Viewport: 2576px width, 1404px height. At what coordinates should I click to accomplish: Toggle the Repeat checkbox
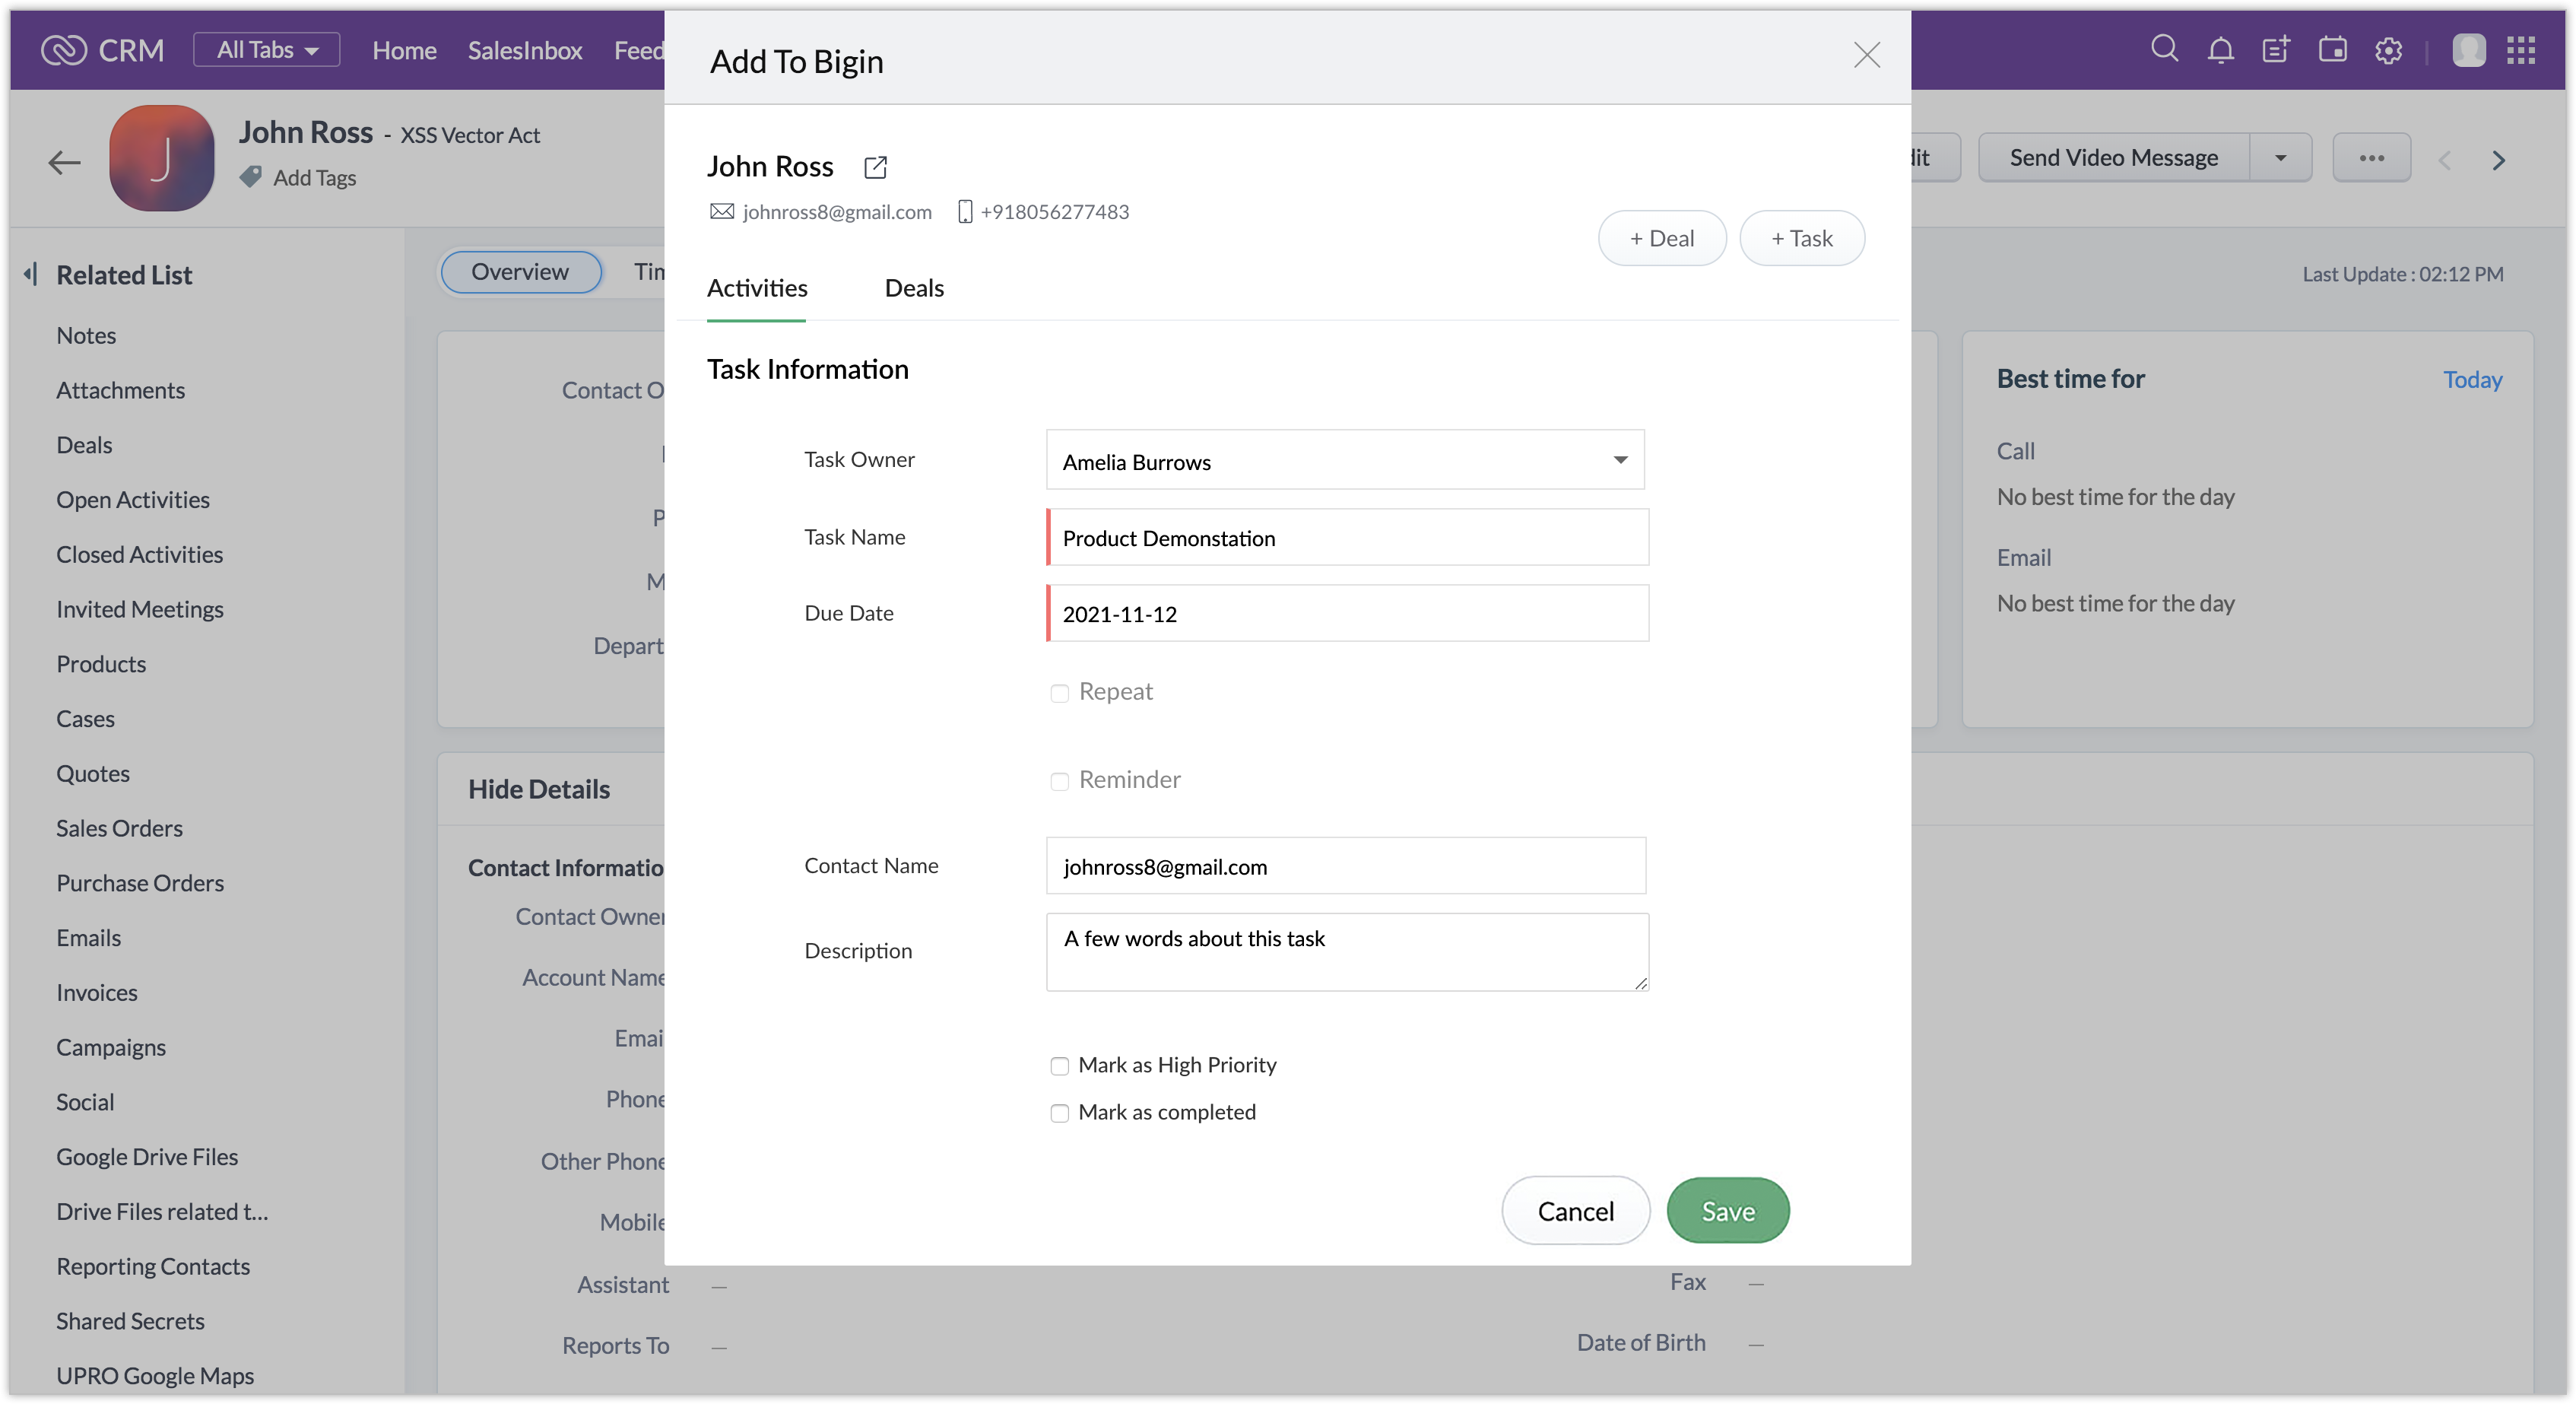(1059, 693)
